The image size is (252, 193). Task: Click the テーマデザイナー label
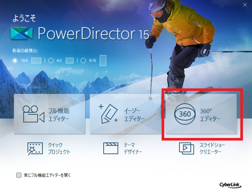click(x=133, y=149)
